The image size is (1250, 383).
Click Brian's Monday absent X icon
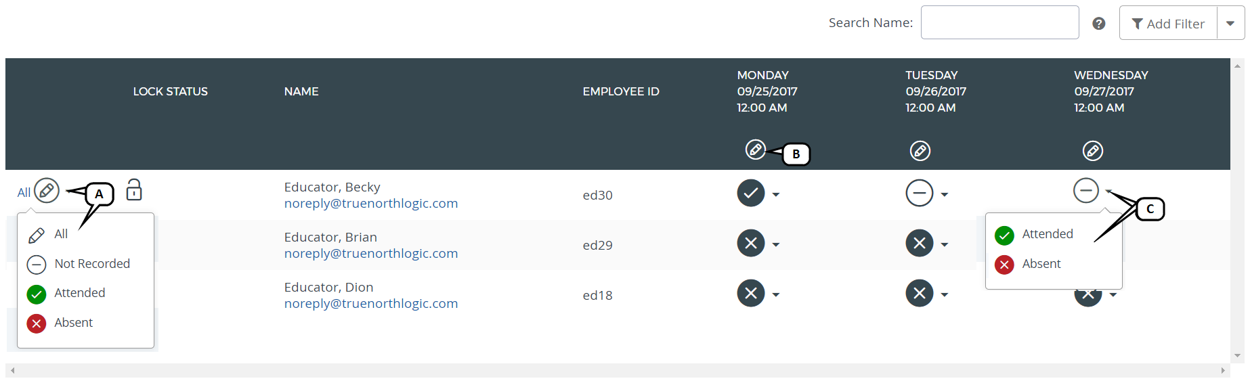coord(750,244)
